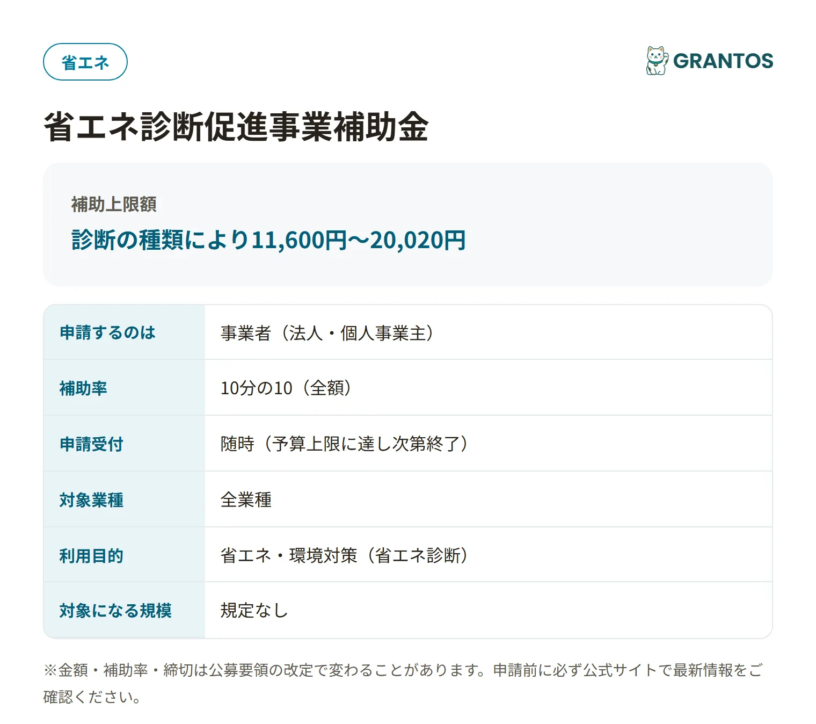Click the 申請受付 row label

click(x=91, y=444)
